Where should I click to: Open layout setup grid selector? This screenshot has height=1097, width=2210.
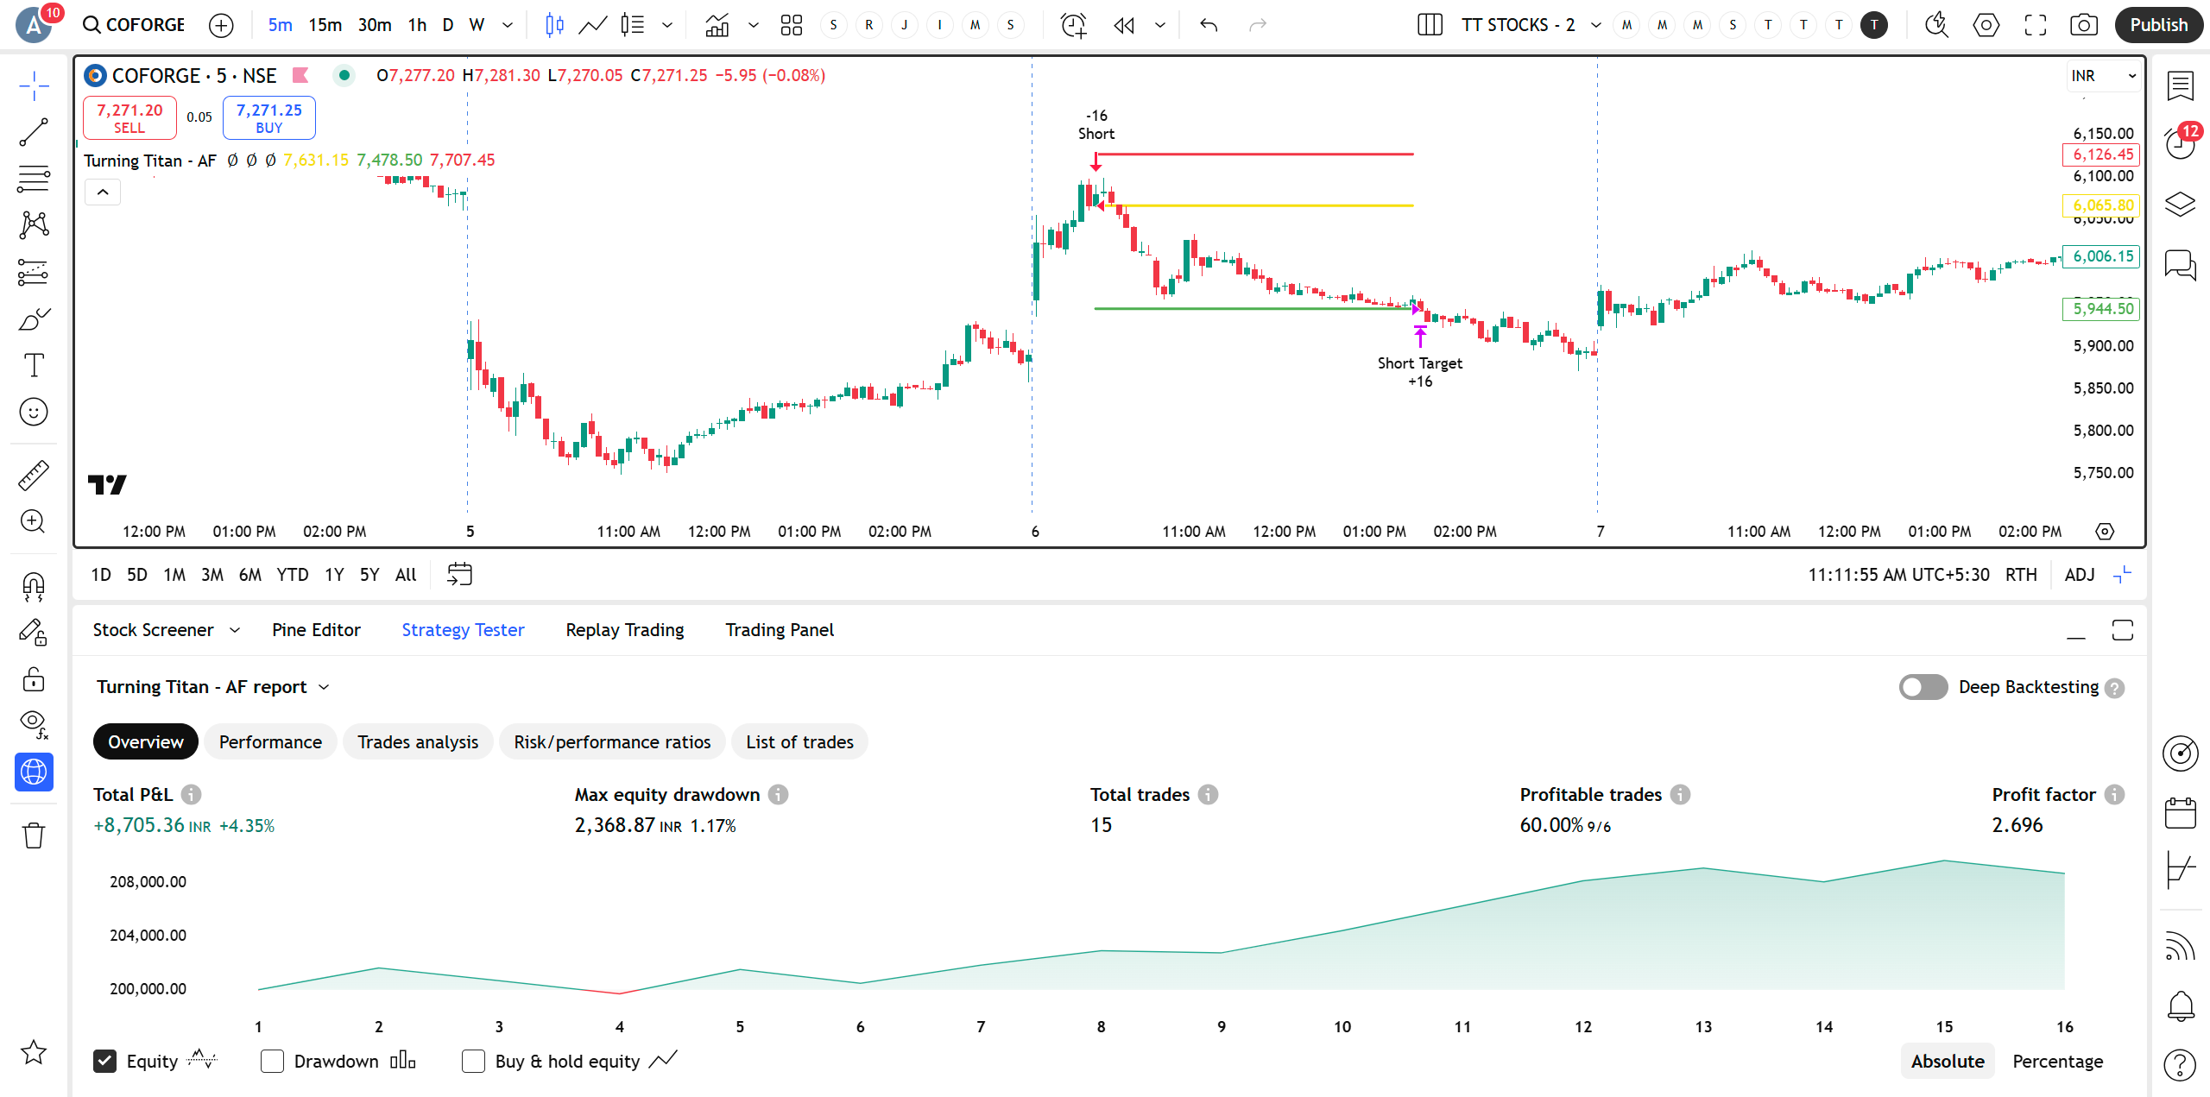1430,25
